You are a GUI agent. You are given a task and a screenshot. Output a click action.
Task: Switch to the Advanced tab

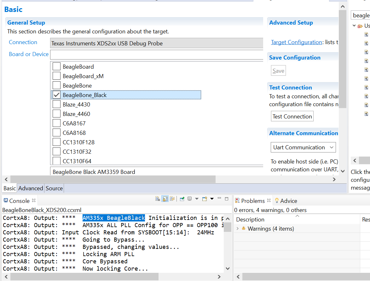pos(31,188)
